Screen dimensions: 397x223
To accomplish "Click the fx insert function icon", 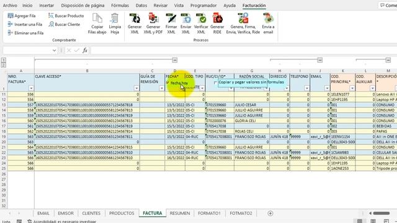I will click(85, 50).
